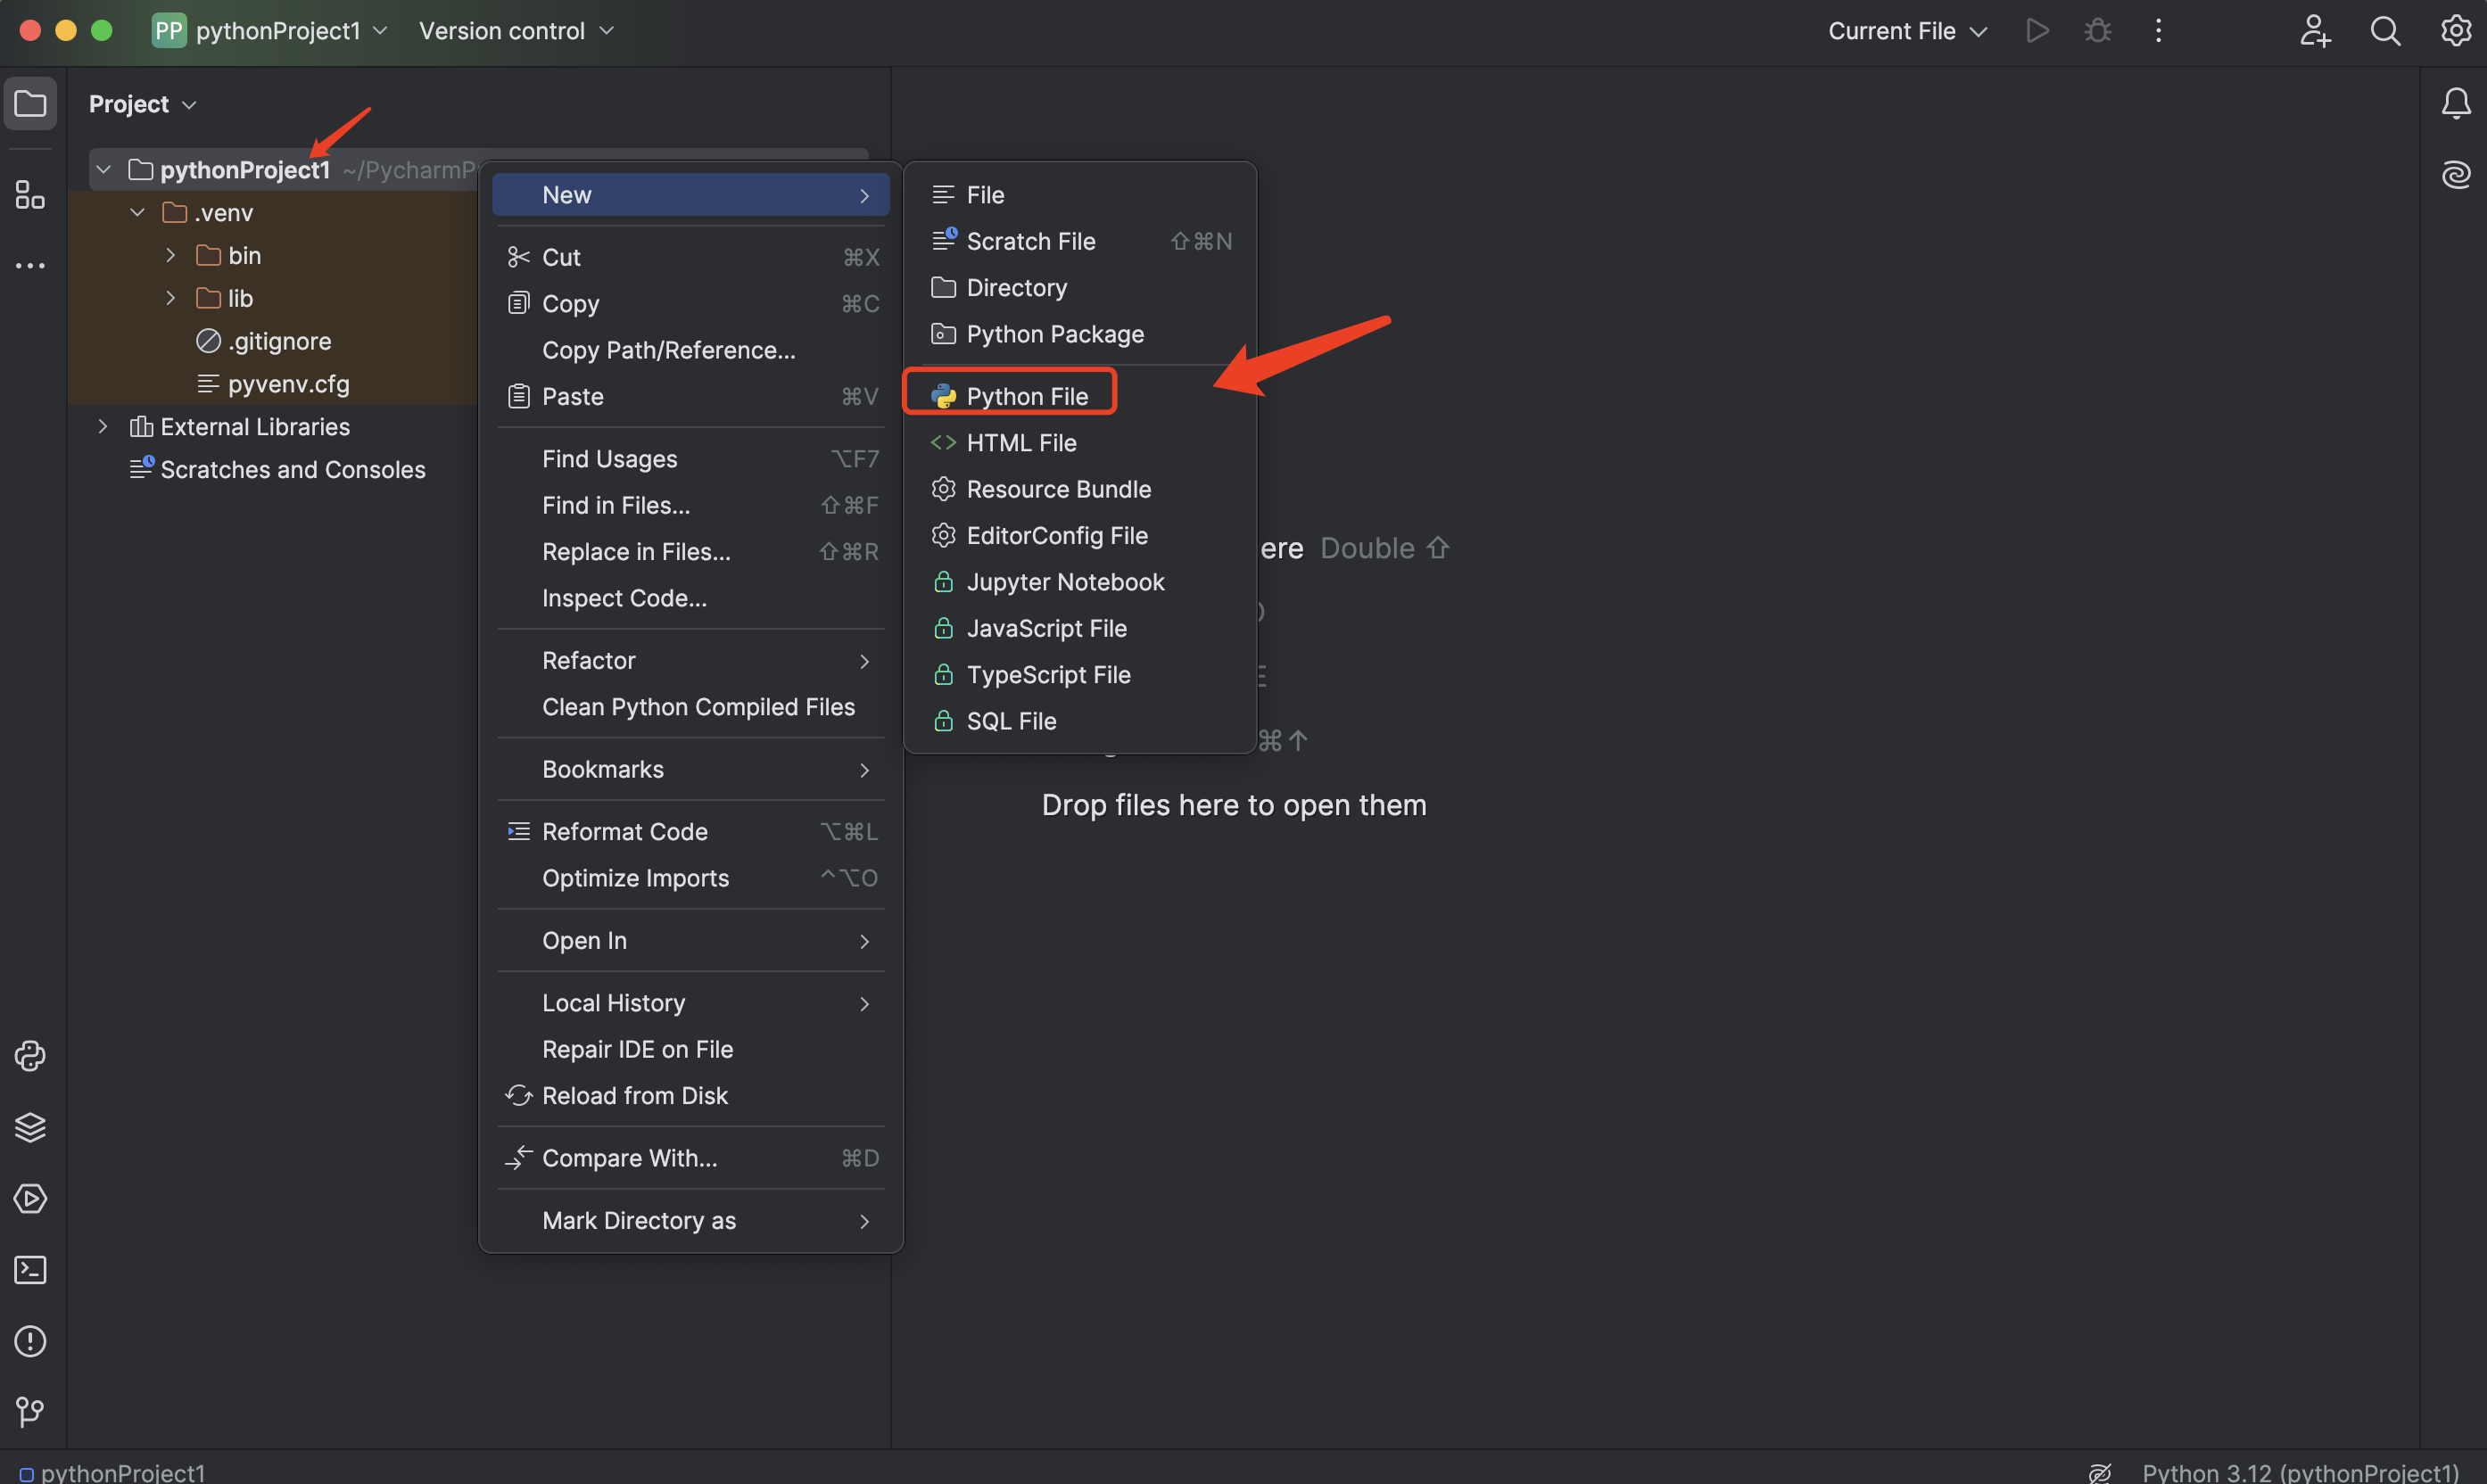Image resolution: width=2487 pixels, height=1484 pixels.
Task: Open the Problems tool window
Action: (30, 1341)
